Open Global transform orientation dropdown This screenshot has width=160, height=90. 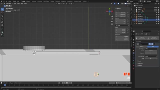[x=59, y=3]
